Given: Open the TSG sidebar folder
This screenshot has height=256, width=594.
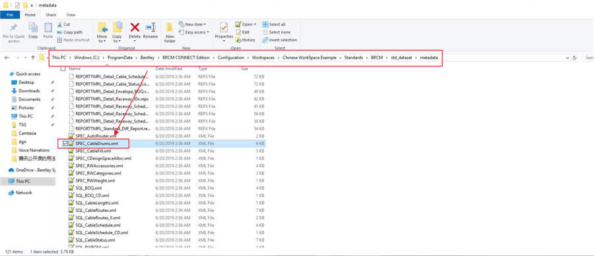Looking at the screenshot, I should click(x=22, y=124).
